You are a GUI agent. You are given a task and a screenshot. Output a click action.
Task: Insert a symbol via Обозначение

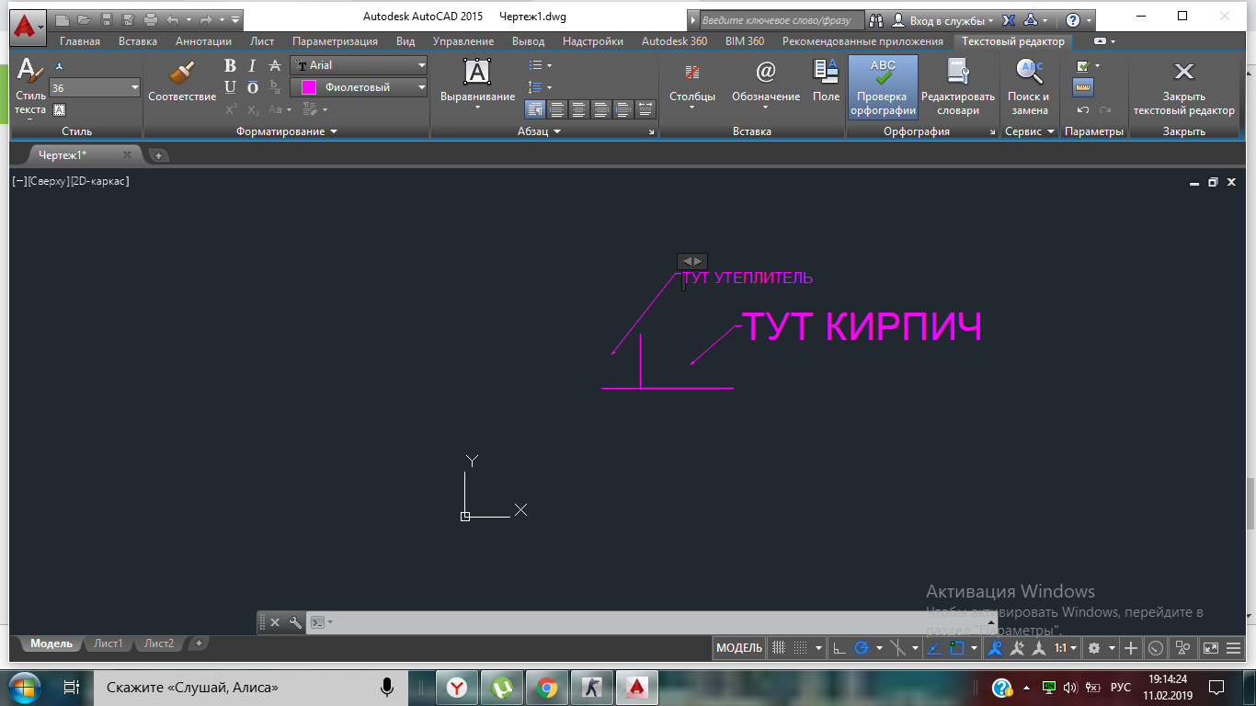coord(766,83)
